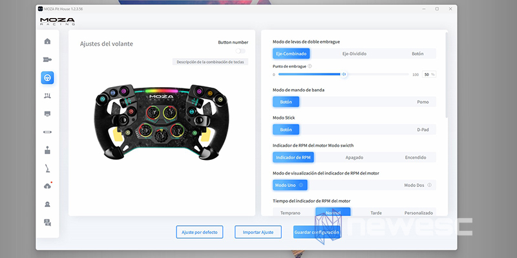Image resolution: width=517 pixels, height=258 pixels.
Task: Choose Modo Dos RPM display mode
Action: click(x=414, y=185)
